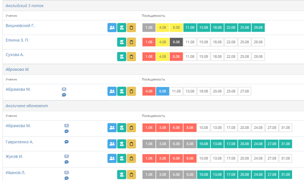Viewport: 304px width, 182px height.
Task: Open student link Гавриленко А.
Action: coord(19,142)
